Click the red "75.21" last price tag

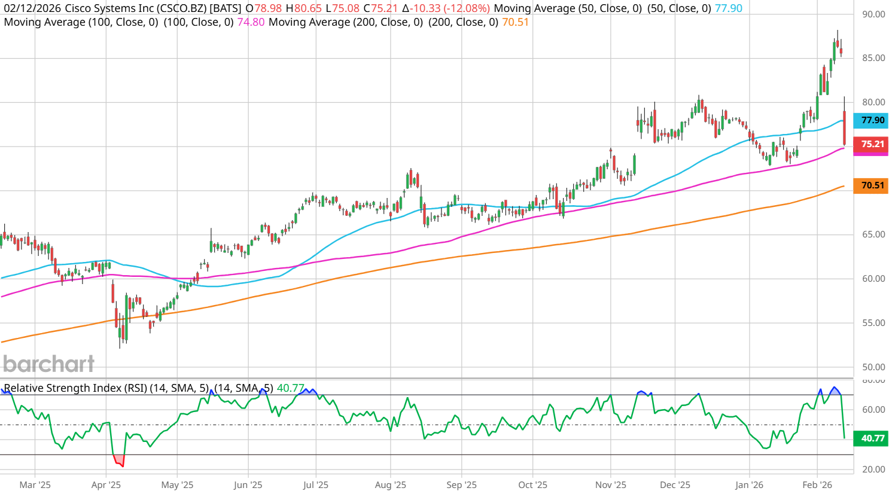(871, 144)
